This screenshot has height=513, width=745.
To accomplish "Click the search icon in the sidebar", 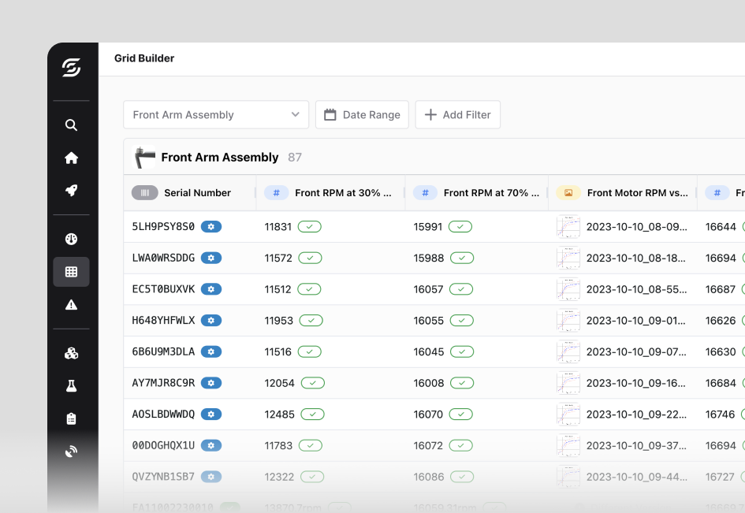I will 71,125.
